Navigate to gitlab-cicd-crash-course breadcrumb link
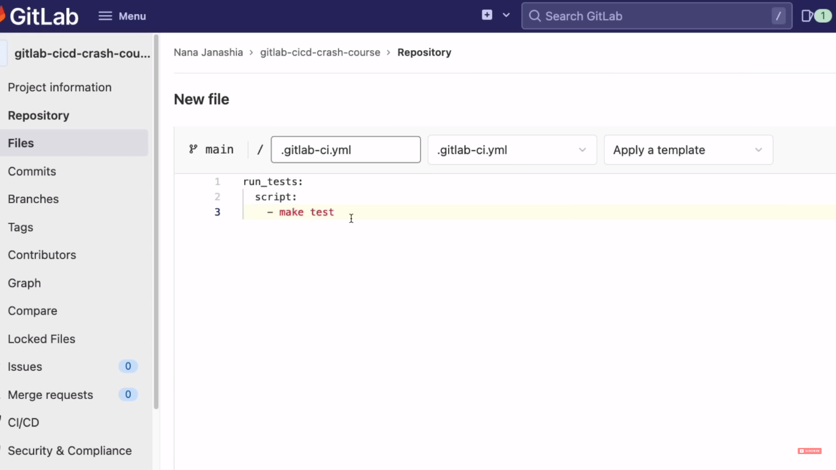 tap(320, 52)
